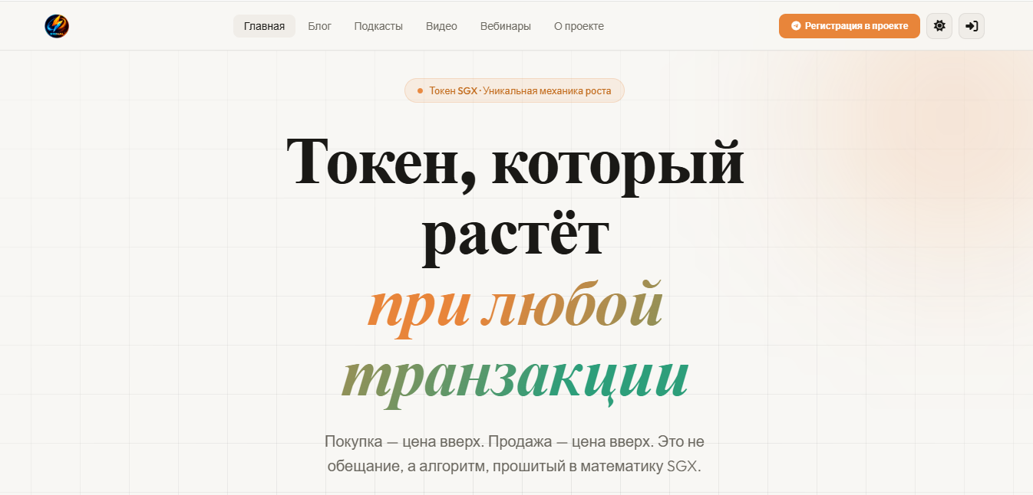This screenshot has width=1033, height=495.
Task: Click the line starting with Покупка — цена вверх
Action: [x=514, y=441]
